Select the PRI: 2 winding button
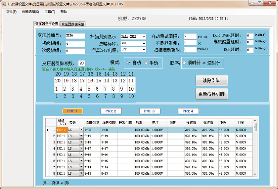The width and height of the screenshot is (278, 189). [111, 111]
